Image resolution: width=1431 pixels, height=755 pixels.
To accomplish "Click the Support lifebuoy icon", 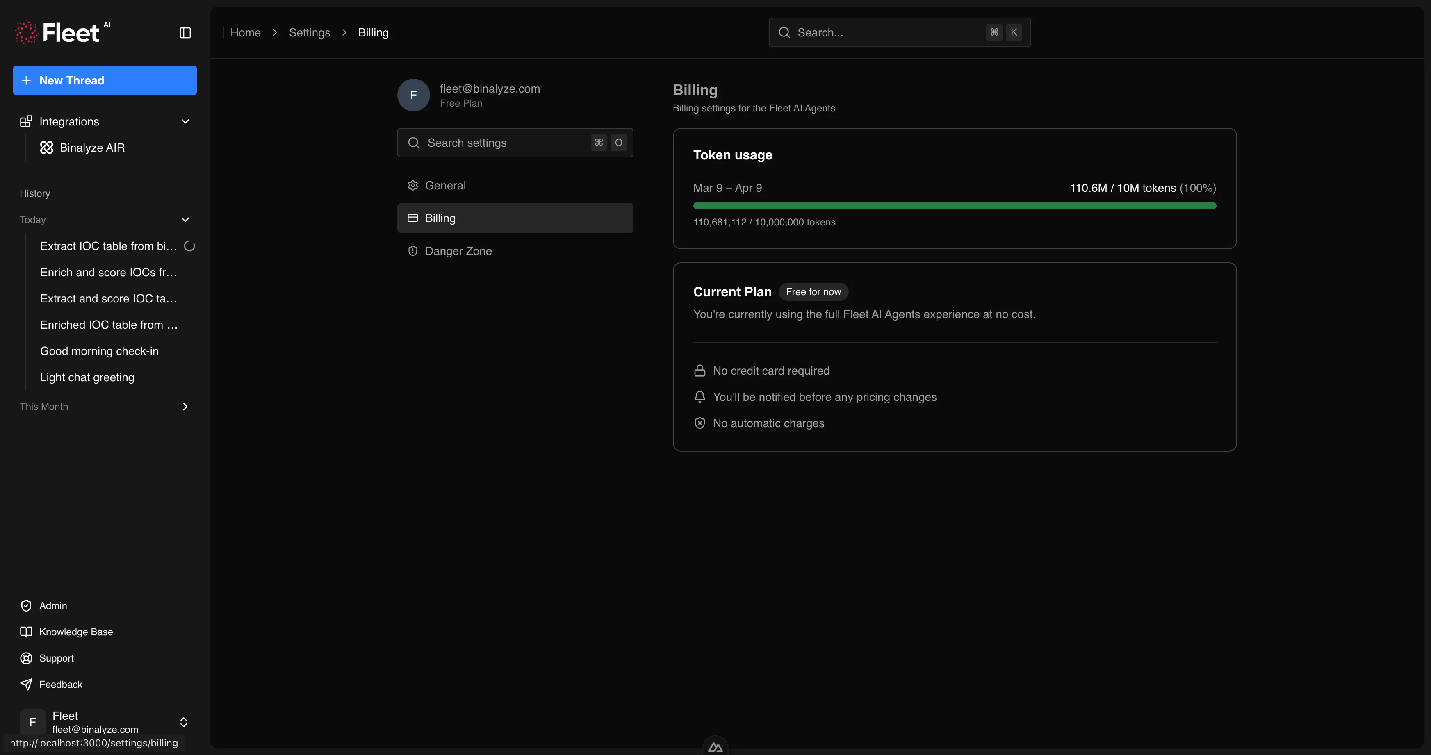I will [x=25, y=658].
